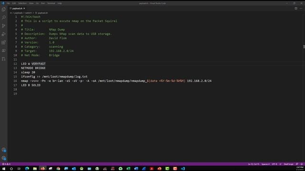
Task: Open the Help menu
Action: pyautogui.click(x=60, y=3)
